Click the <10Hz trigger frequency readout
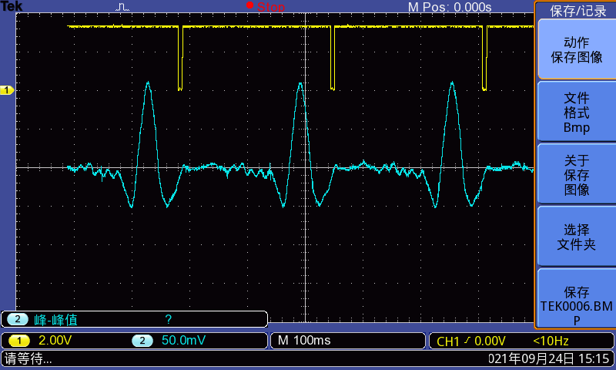616x370 pixels. tap(551, 341)
